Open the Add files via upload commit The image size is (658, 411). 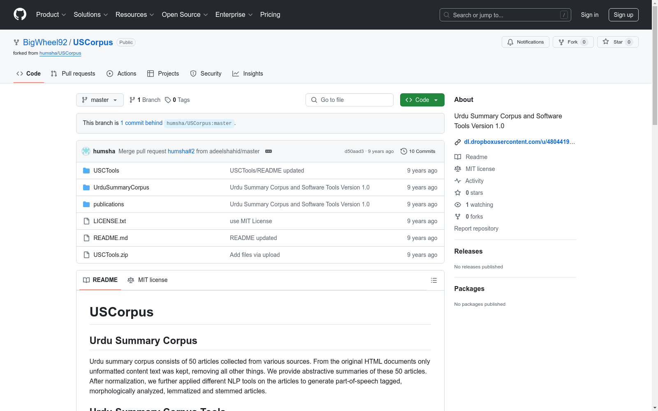tap(255, 255)
